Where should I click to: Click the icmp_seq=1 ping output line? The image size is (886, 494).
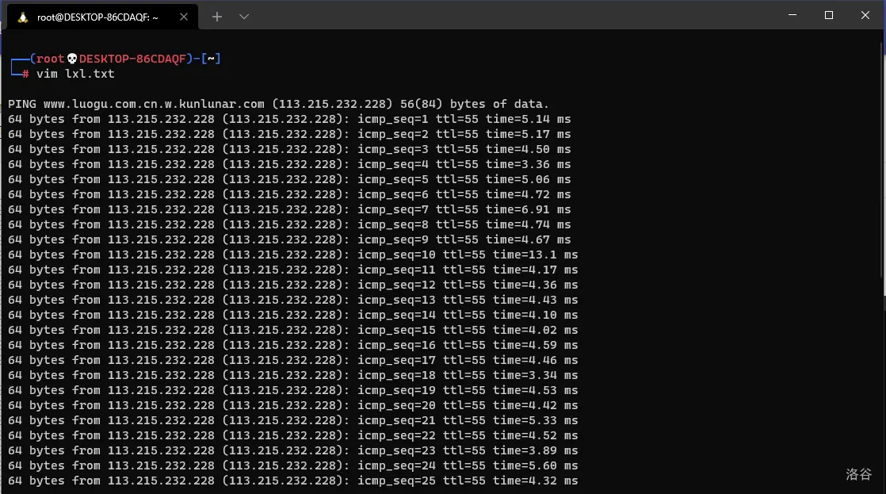coord(289,119)
